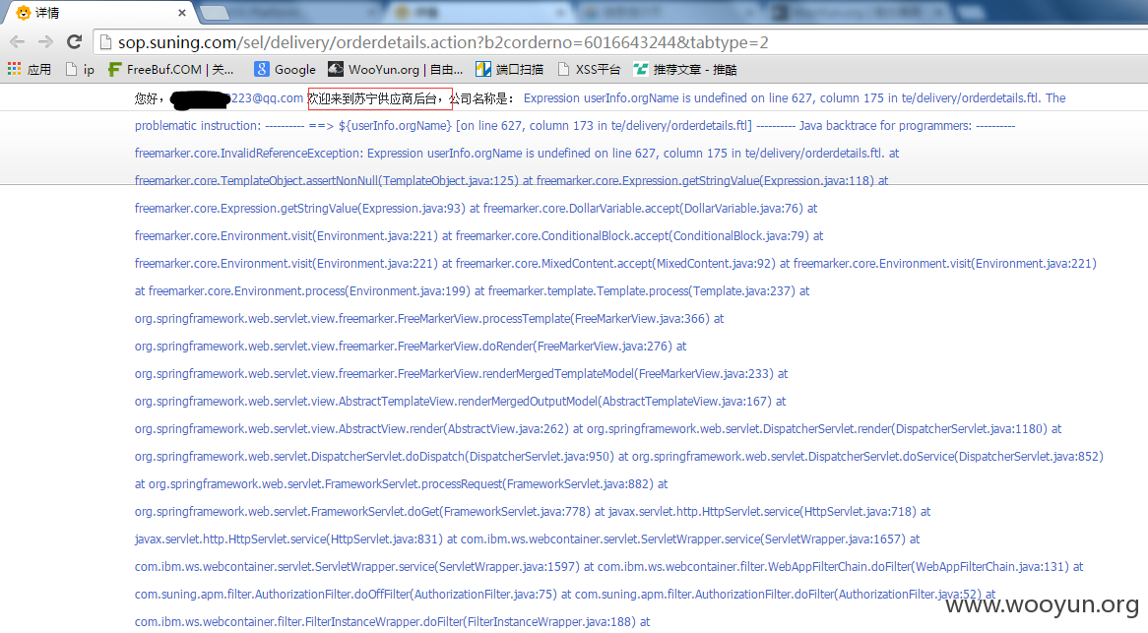Click the MixedContent.accept stack trace text
Screen dimensions: 1148x633
point(615,264)
